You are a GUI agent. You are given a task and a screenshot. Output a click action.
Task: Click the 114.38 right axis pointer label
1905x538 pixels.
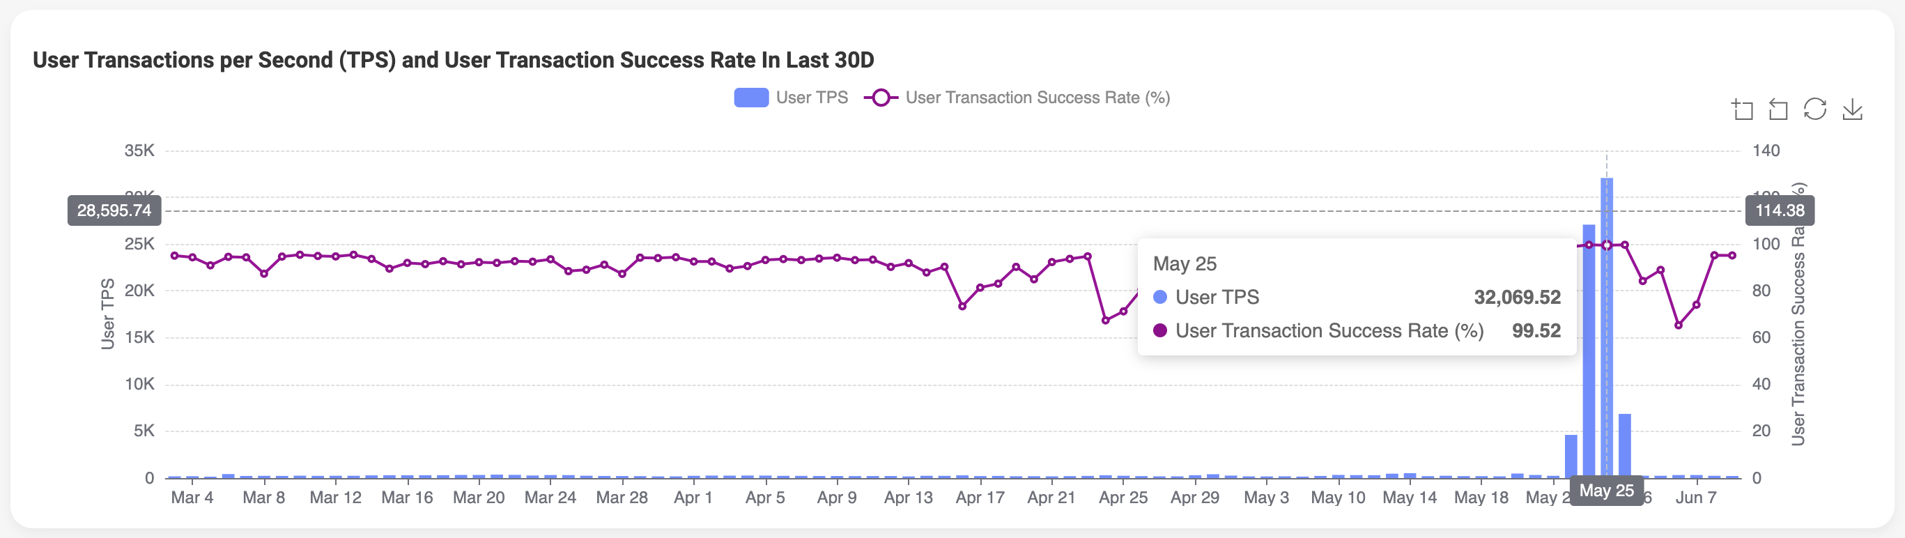pyautogui.click(x=1780, y=211)
